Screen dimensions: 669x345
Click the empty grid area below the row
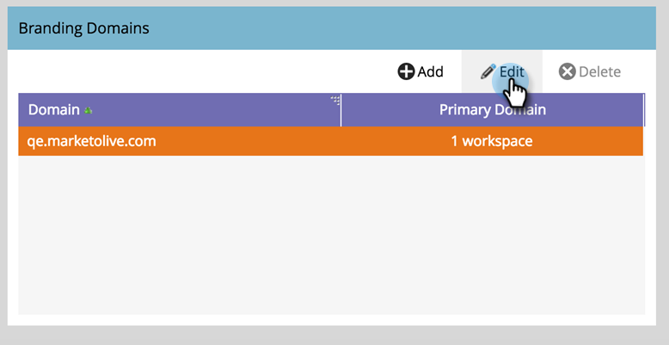[x=331, y=232]
